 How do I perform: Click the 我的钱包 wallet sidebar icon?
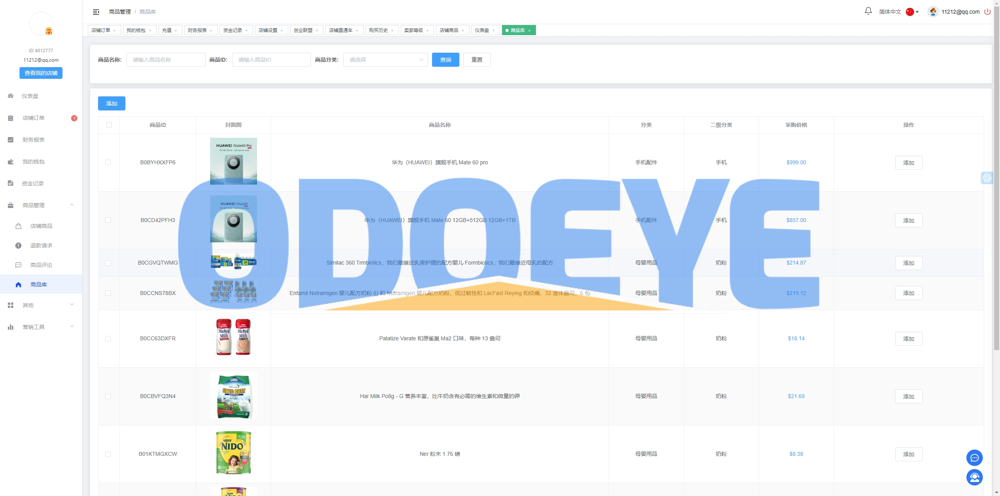(11, 162)
